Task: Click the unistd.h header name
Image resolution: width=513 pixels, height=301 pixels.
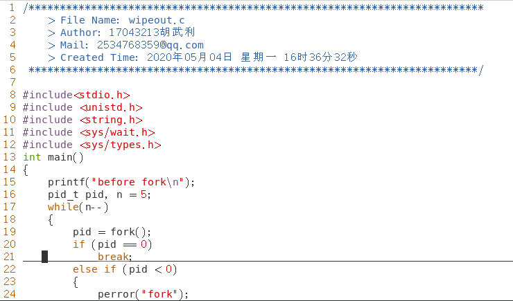Action: pyautogui.click(x=111, y=107)
